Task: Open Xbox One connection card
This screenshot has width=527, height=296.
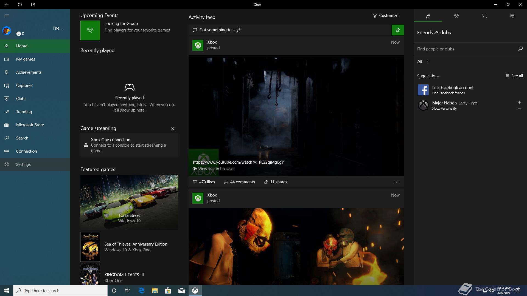Action: tap(129, 145)
